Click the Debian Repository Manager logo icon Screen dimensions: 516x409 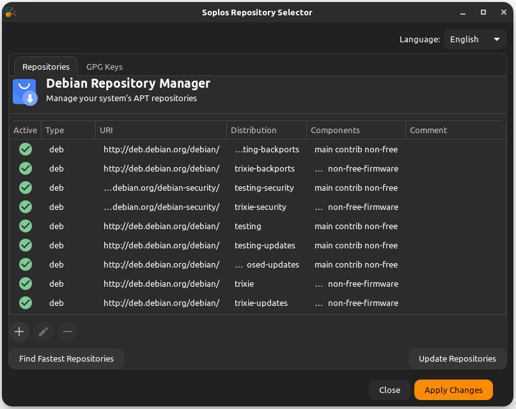(24, 91)
